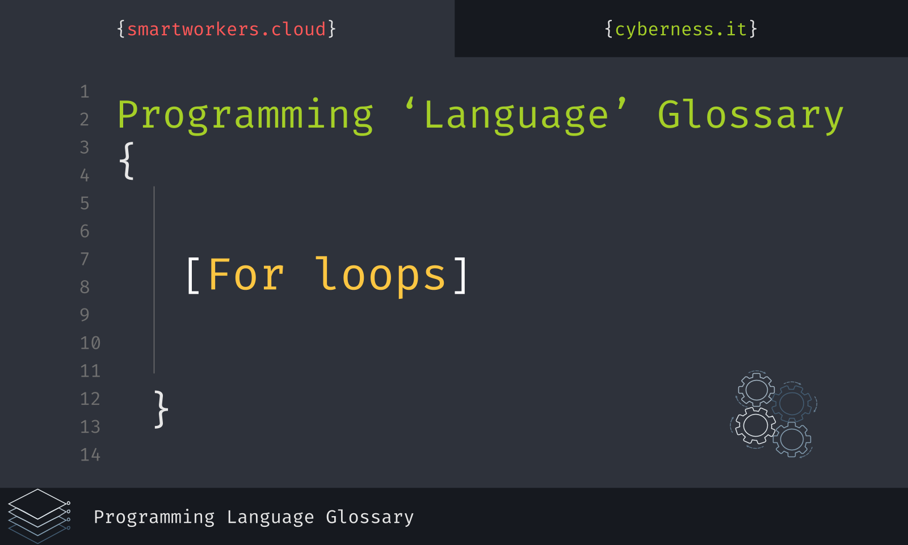Click line number 1 in gutter
The height and width of the screenshot is (545, 908).
[85, 92]
